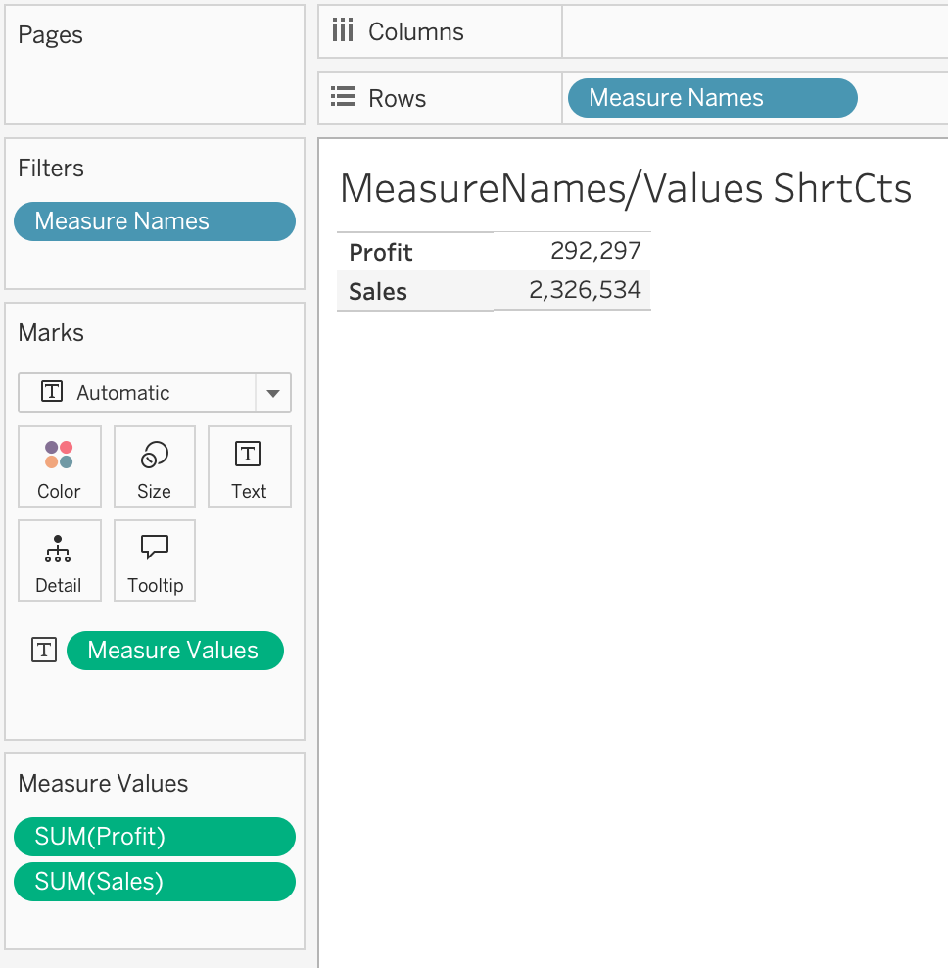Open the Tooltip marks card
The height and width of the screenshot is (968, 948).
tap(155, 560)
